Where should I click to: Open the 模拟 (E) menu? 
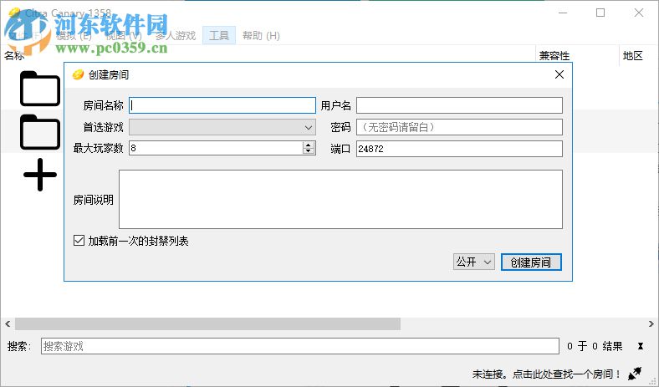tap(74, 35)
